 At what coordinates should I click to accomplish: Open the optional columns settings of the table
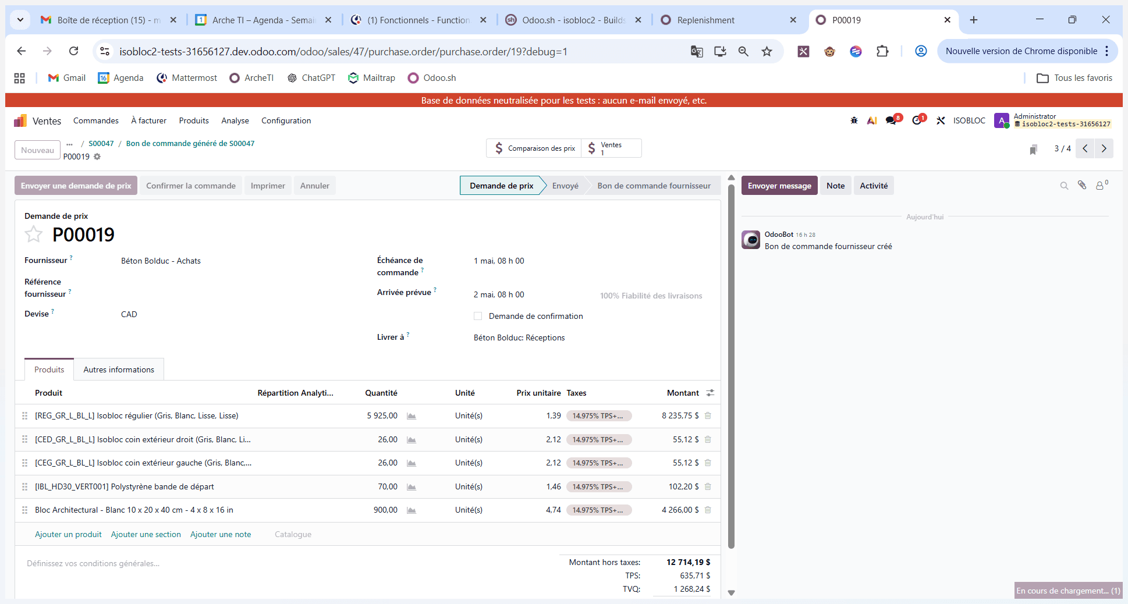(x=710, y=393)
